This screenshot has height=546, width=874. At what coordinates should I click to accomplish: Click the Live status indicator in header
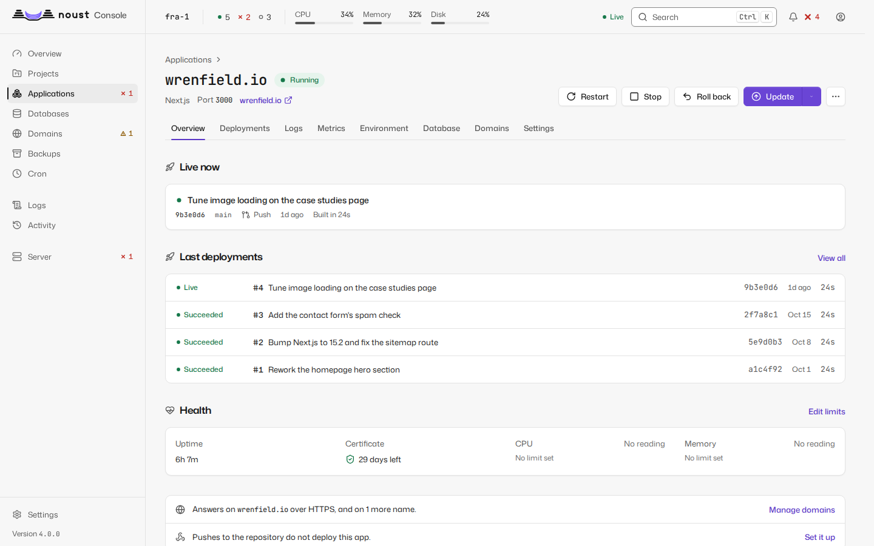[x=613, y=17]
